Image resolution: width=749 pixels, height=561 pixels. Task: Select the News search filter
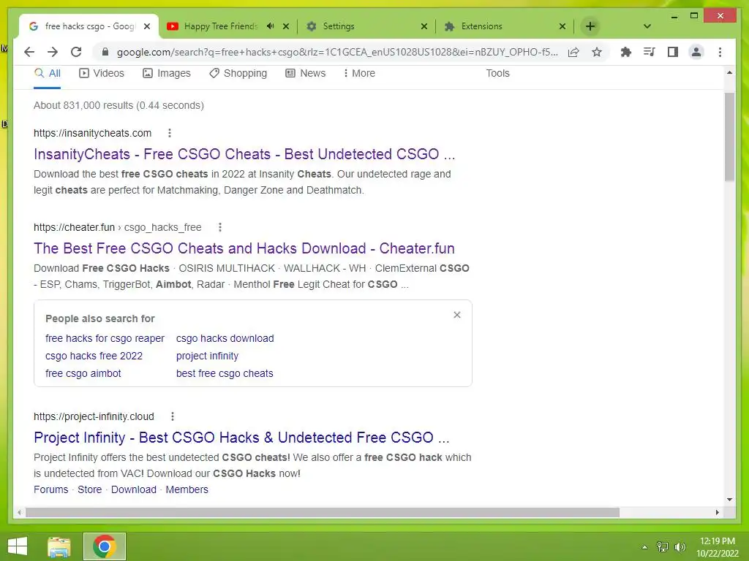click(305, 74)
